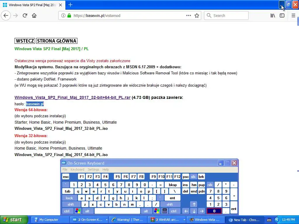This screenshot has height=224, width=299.
Task: Click the Firefox search field
Action: (226, 16)
